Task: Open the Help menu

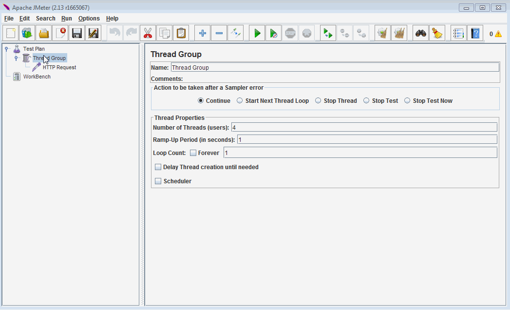Action: click(112, 18)
